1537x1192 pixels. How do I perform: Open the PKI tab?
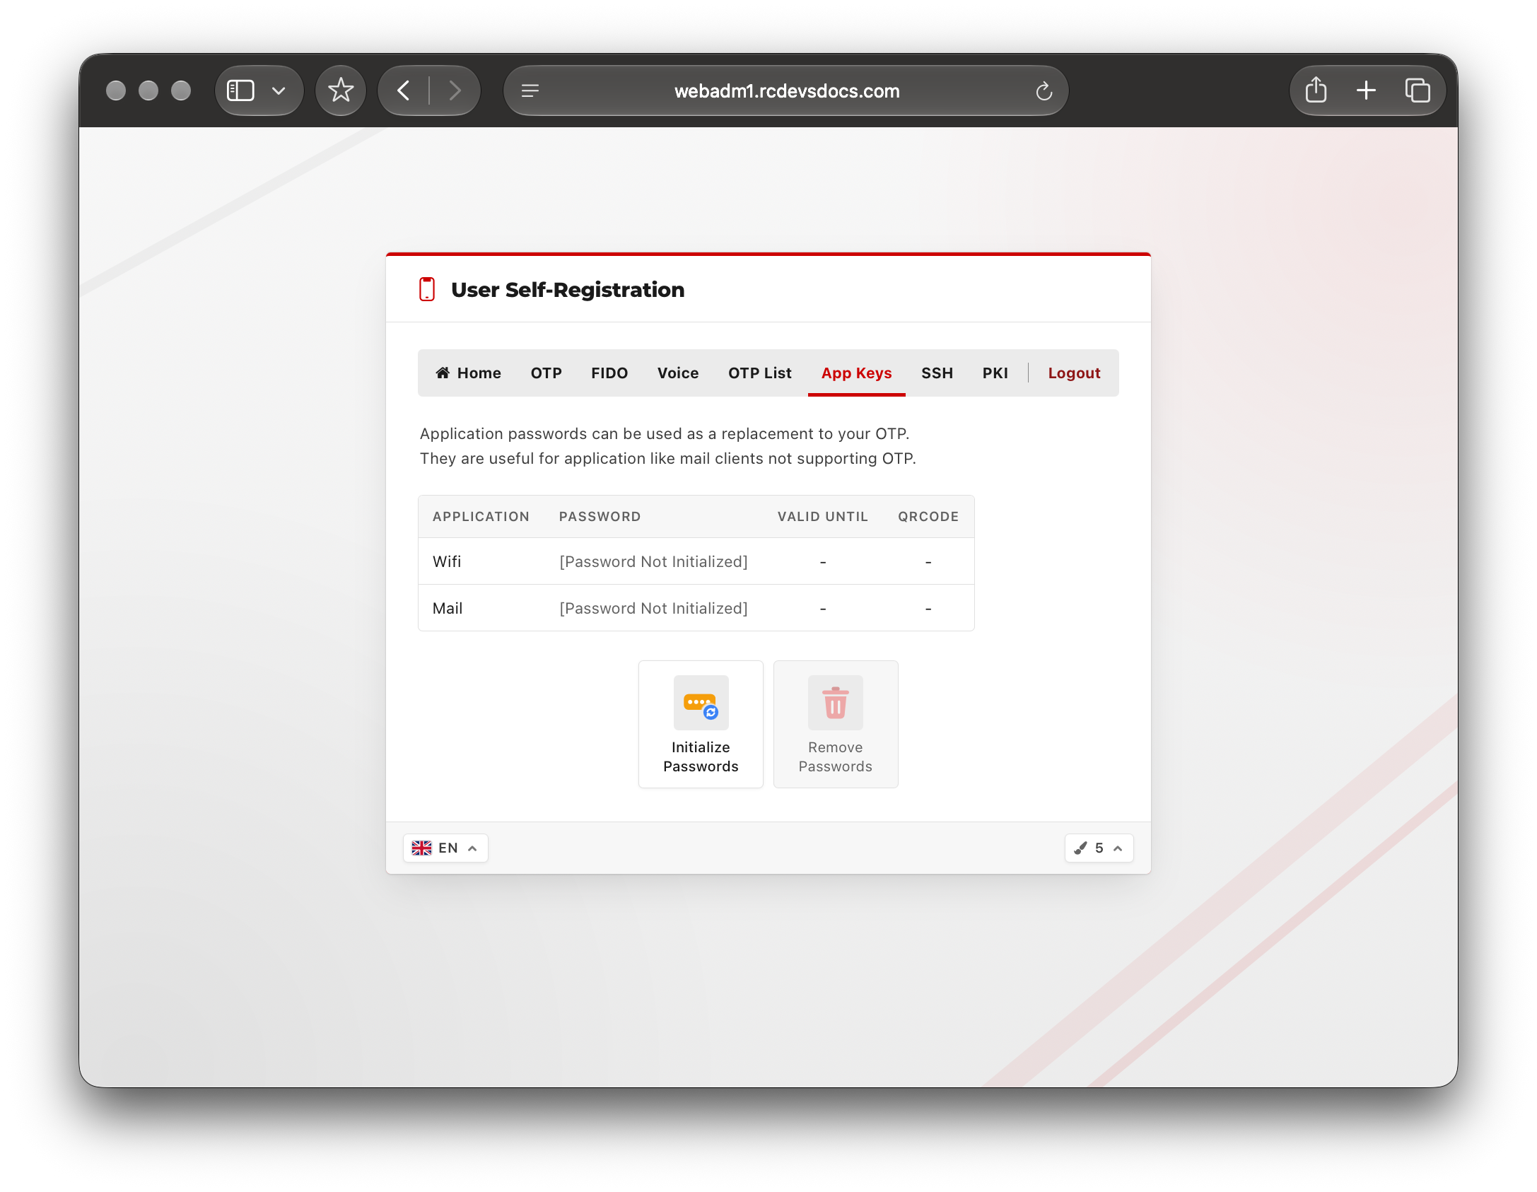995,373
